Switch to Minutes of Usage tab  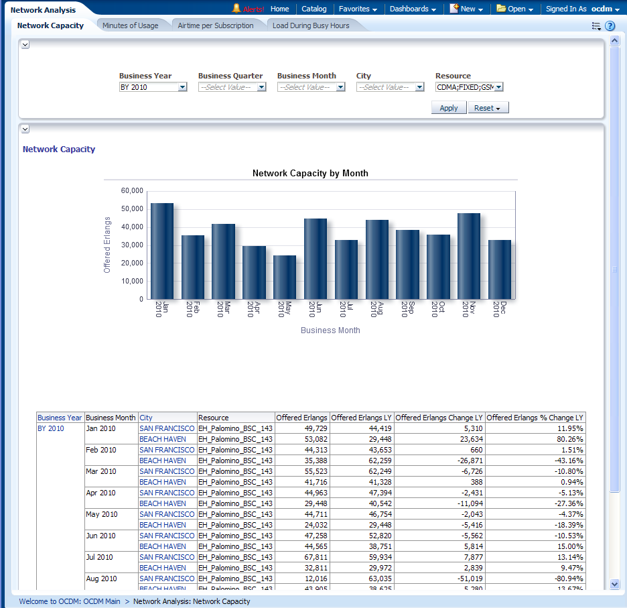point(131,25)
